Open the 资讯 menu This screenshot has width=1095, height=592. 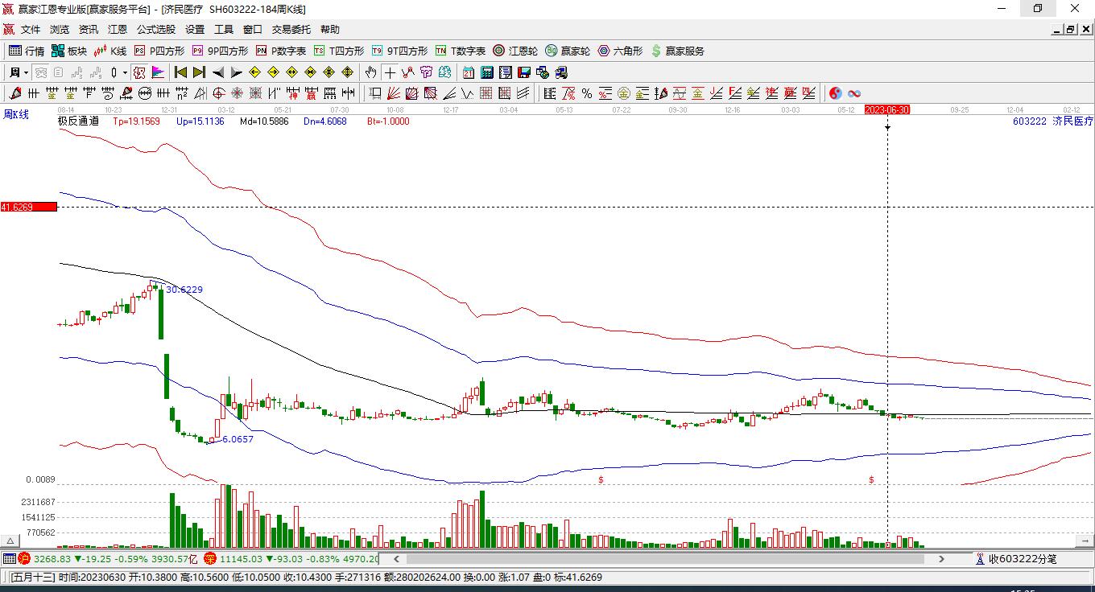(89, 30)
